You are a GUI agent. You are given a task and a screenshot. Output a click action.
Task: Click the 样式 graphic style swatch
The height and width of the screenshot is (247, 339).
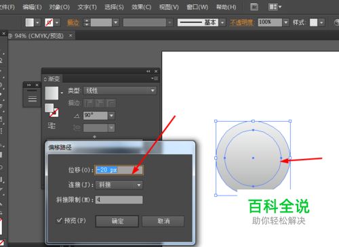(313, 22)
